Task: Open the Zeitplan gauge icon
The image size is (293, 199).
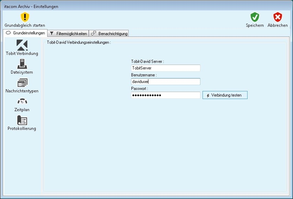Action: pyautogui.click(x=22, y=101)
